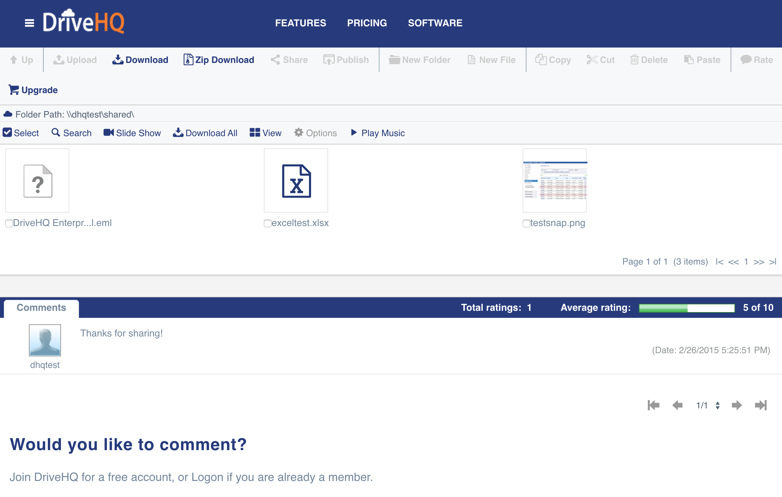Screen dimensions: 782x497
Task: Click the average rating bar
Action: click(687, 308)
